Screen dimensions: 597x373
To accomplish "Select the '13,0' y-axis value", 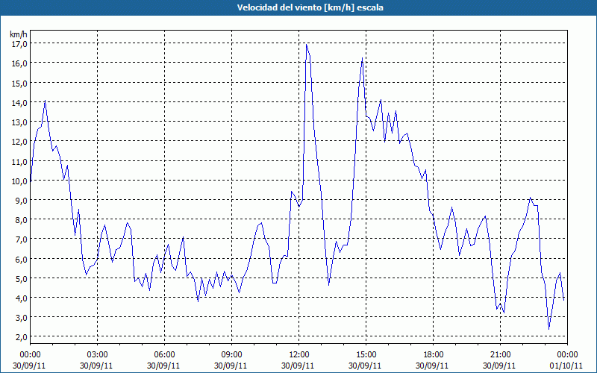I will click(x=19, y=122).
